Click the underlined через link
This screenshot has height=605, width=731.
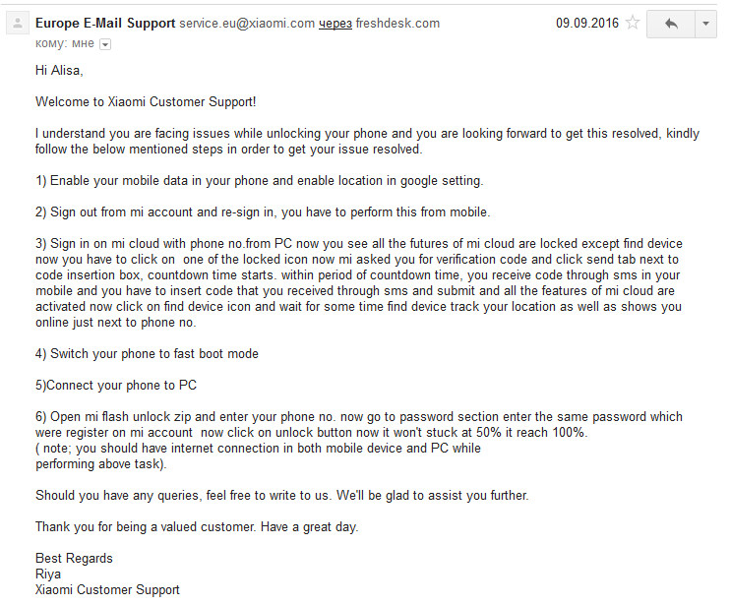tap(335, 24)
